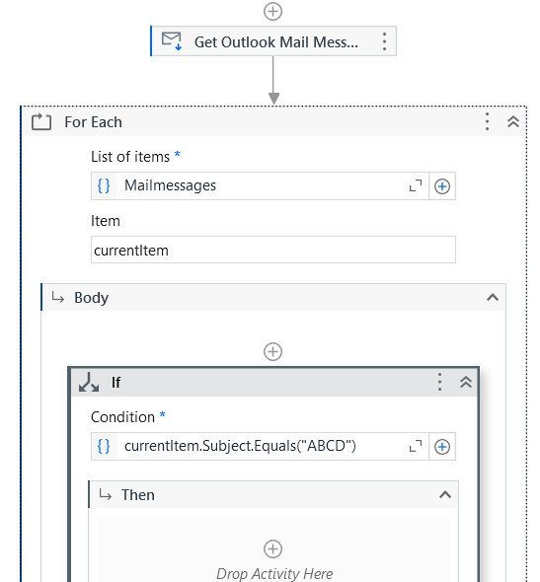Select the Get Outlook Mail Messages activity
Image resolution: width=540 pixels, height=582 pixels.
tap(273, 41)
